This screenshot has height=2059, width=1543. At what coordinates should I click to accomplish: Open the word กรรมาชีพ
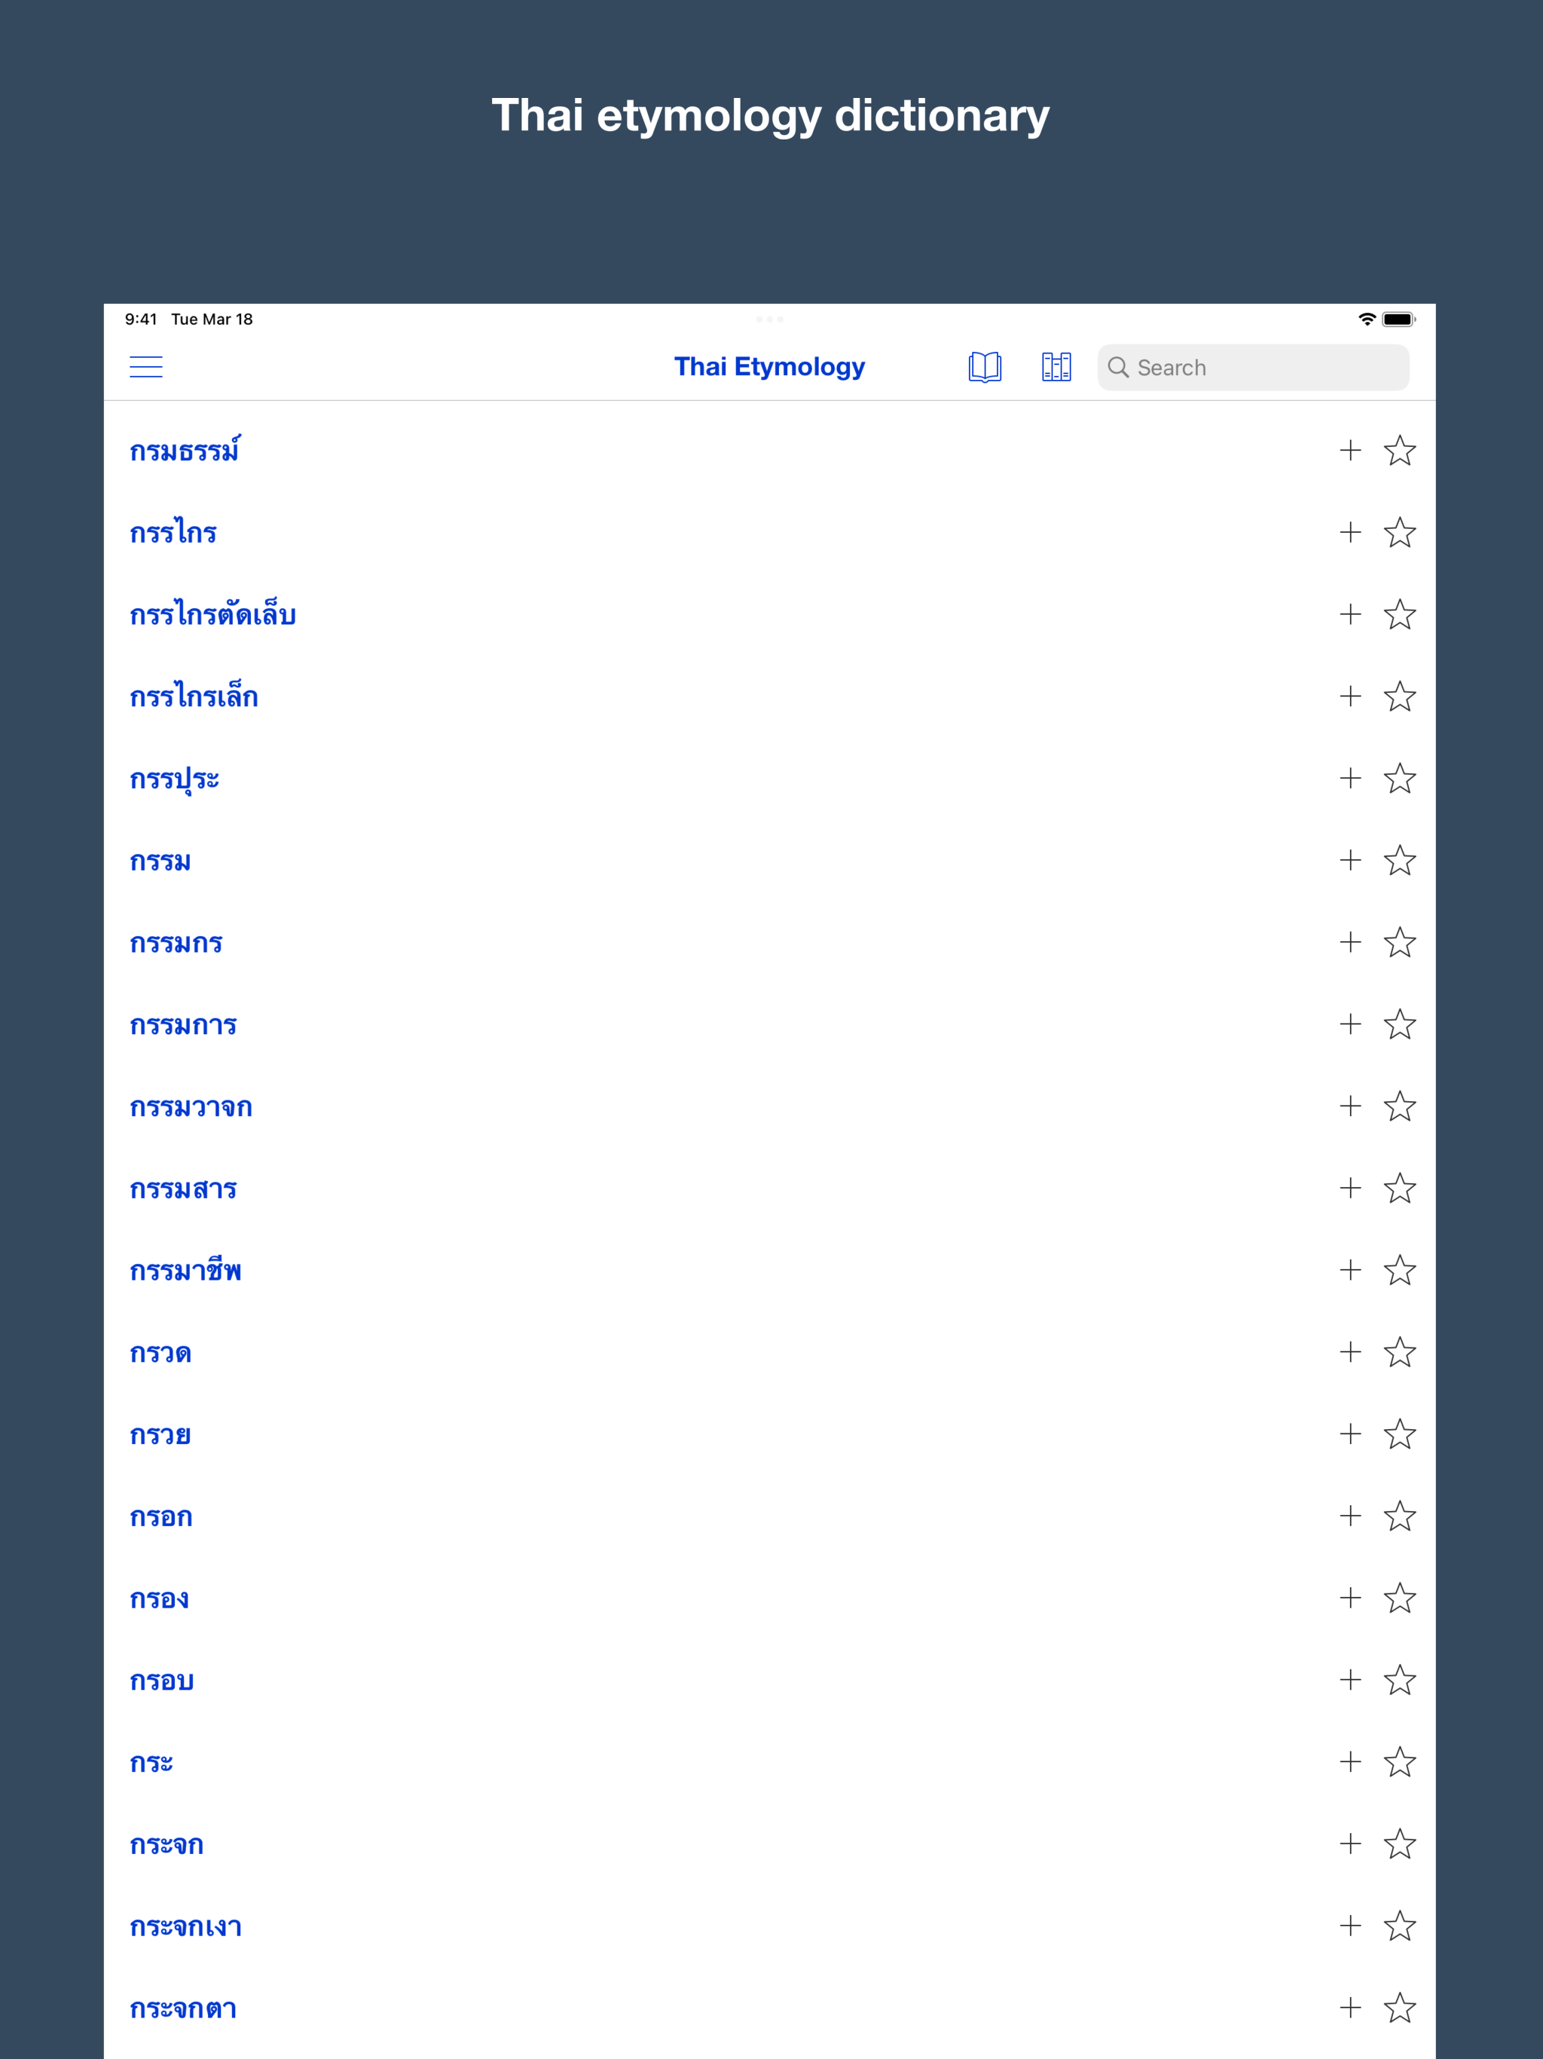tap(185, 1270)
